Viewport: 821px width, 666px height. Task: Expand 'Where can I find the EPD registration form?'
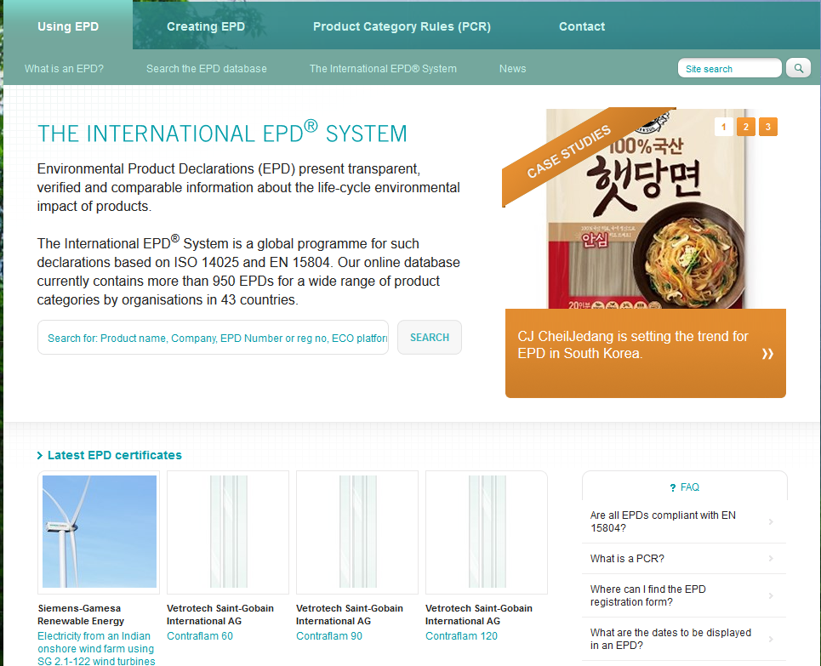point(684,596)
